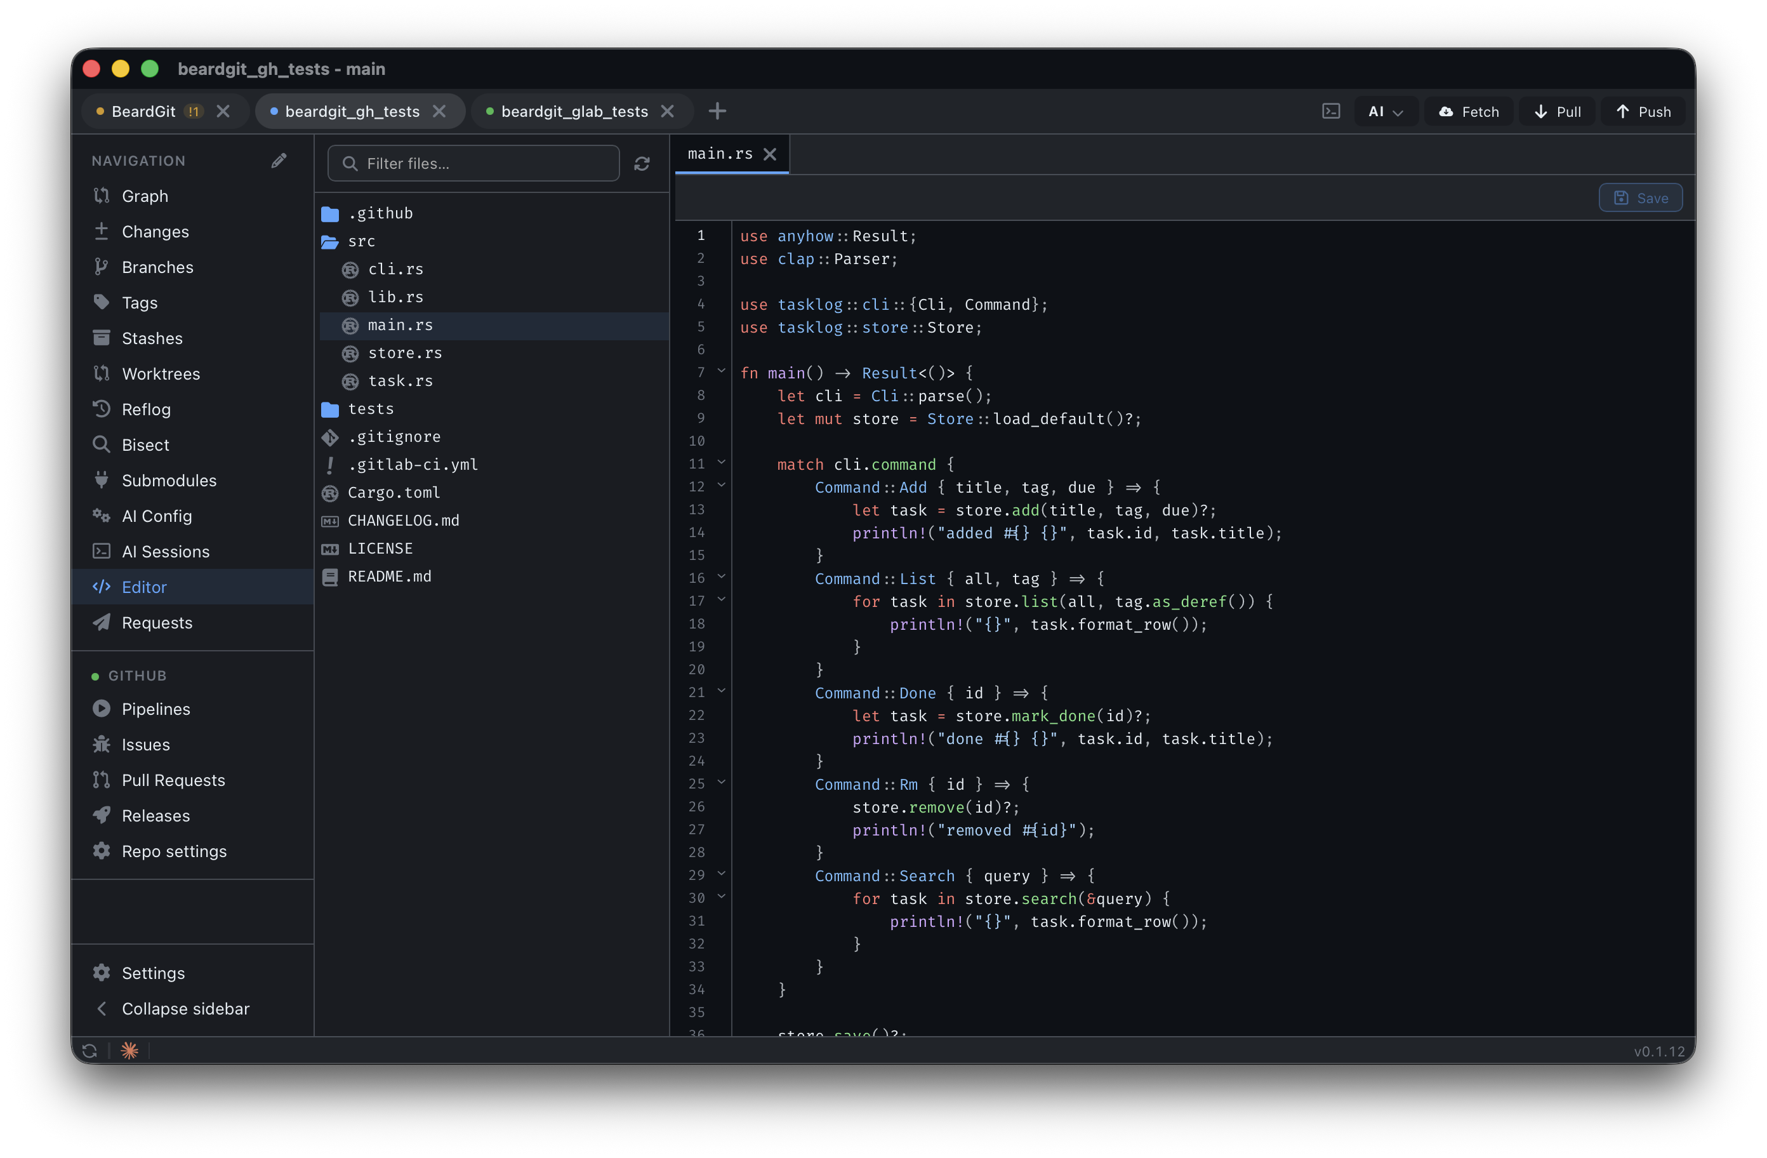The height and width of the screenshot is (1158, 1767).
Task: Open cli.rs in the file tree
Action: click(x=494, y=269)
